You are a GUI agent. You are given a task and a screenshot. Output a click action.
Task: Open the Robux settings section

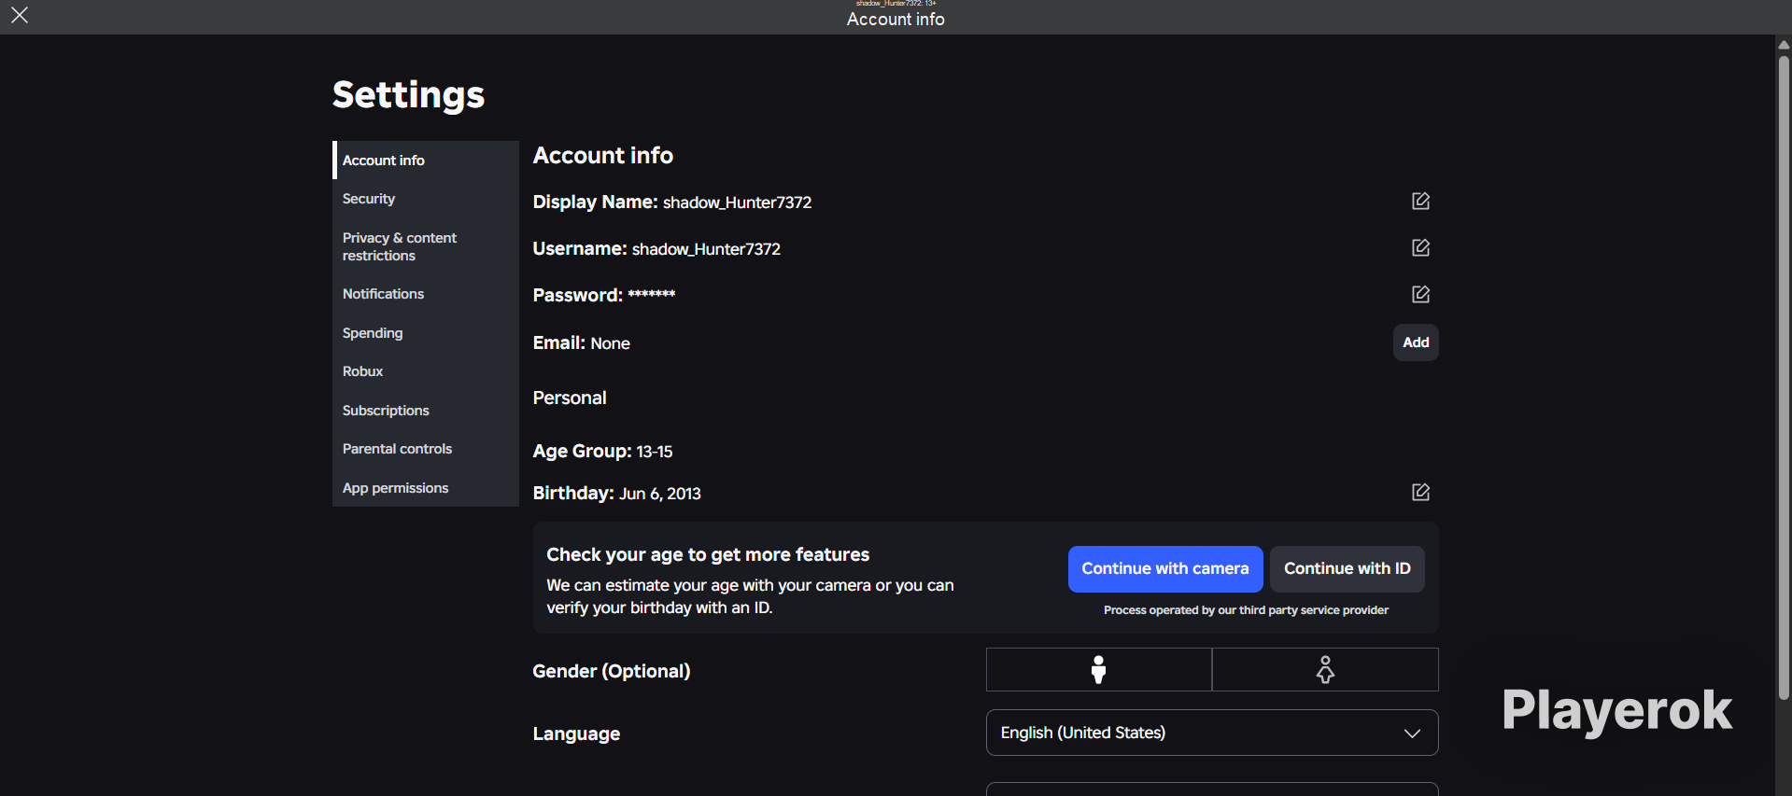tap(426, 371)
